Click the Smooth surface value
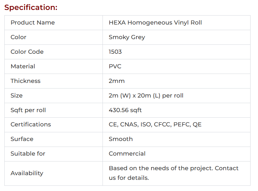258x191 pixels. [x=121, y=139]
